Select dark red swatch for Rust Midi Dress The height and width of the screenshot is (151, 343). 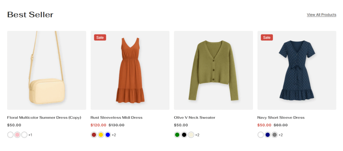point(94,135)
